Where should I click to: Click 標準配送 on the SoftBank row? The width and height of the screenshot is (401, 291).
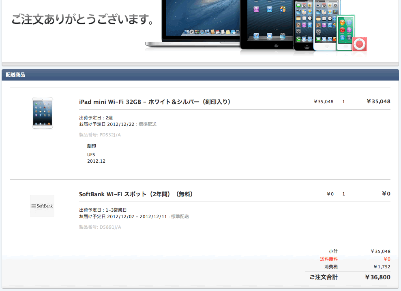point(180,217)
